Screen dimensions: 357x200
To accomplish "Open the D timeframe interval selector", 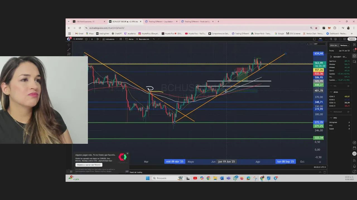I will coord(92,39).
